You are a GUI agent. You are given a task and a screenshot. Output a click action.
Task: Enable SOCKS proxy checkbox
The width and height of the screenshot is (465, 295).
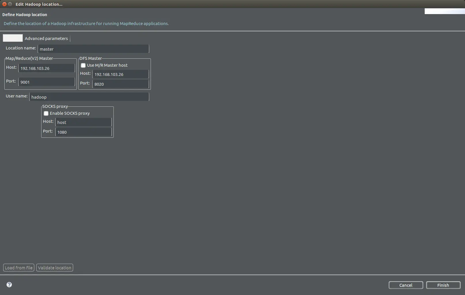pyautogui.click(x=46, y=113)
